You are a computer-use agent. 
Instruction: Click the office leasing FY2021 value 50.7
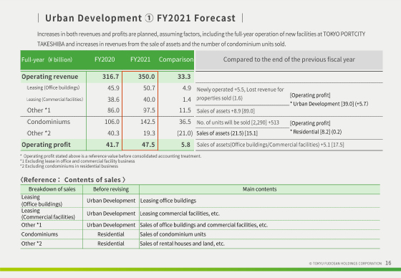click(x=149, y=88)
